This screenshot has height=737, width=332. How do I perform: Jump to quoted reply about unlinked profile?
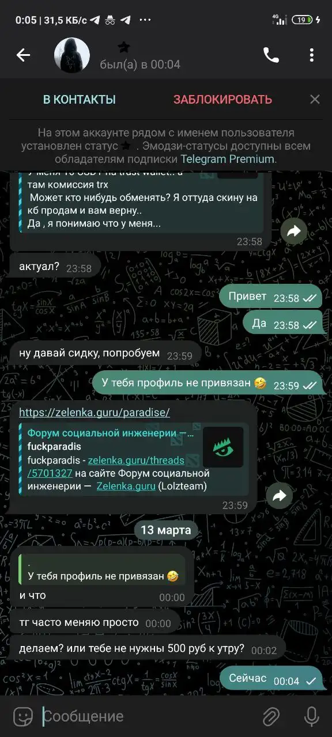102,570
